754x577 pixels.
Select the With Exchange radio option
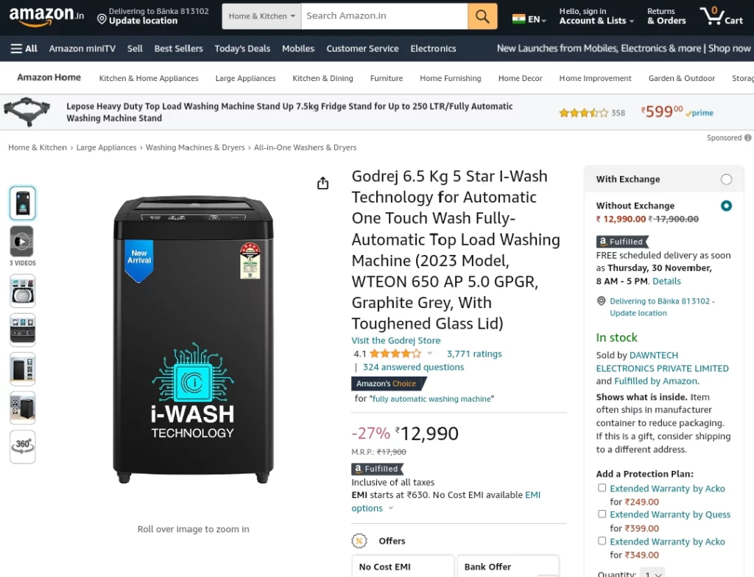pyautogui.click(x=726, y=180)
